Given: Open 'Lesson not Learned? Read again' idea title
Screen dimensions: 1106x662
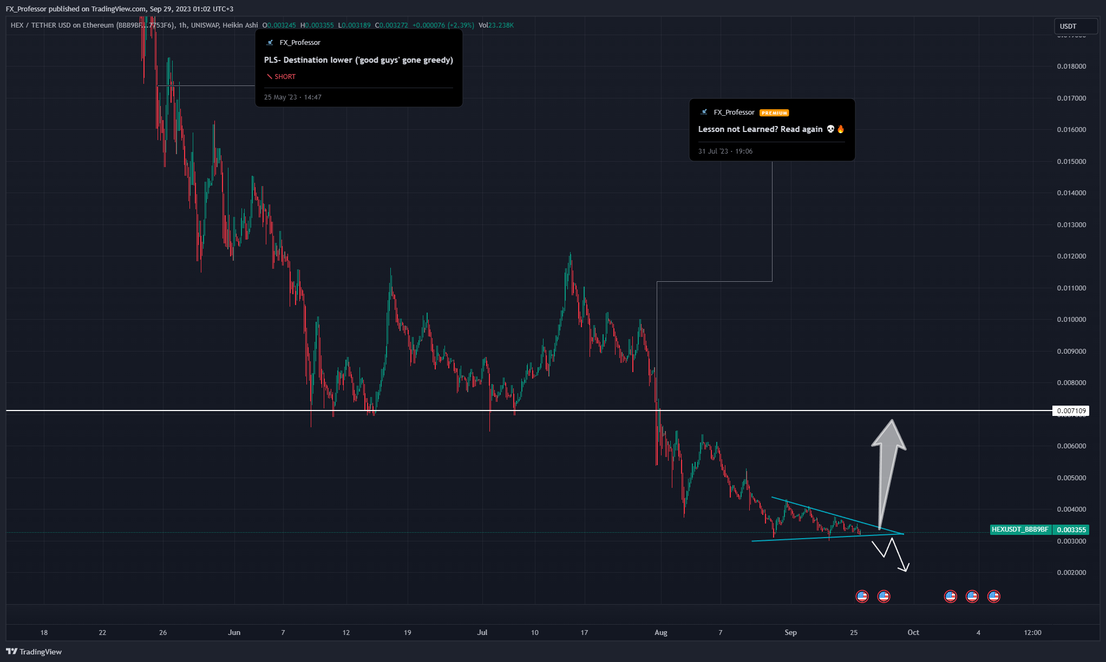Looking at the screenshot, I should pos(771,129).
